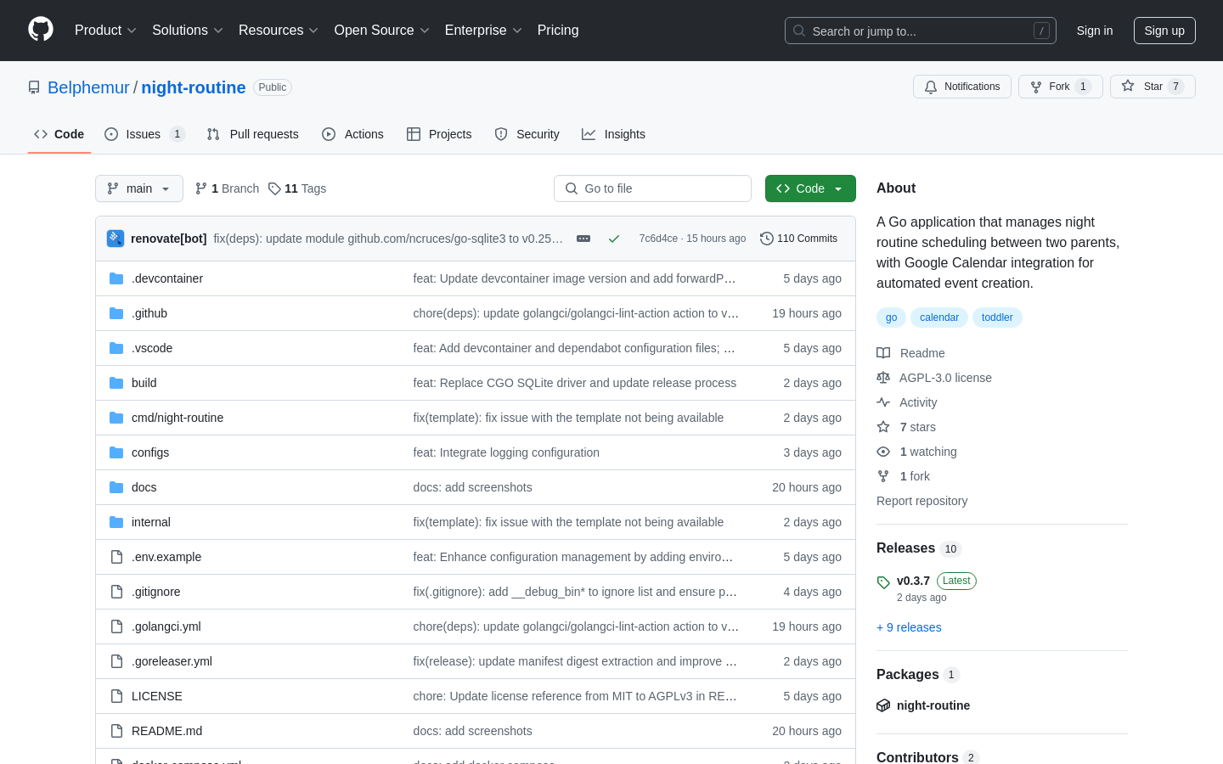The height and width of the screenshot is (764, 1223).
Task: Click the Sign in link
Action: [1095, 31]
